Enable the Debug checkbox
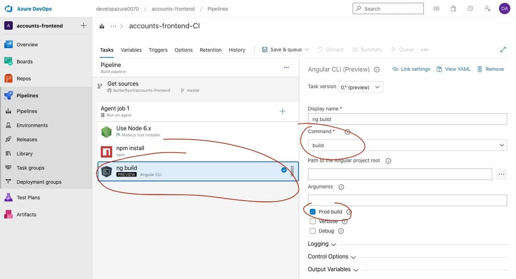The height and width of the screenshot is (279, 516). tap(313, 231)
